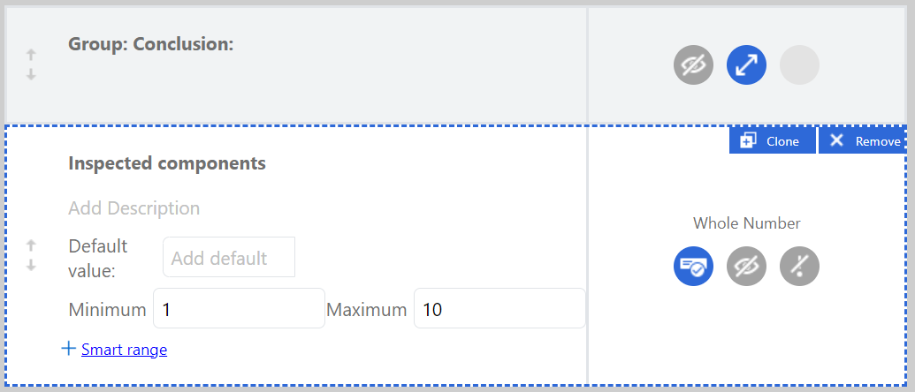The width and height of the screenshot is (915, 392).
Task: Click the blue expand arrows icon
Action: pos(746,65)
